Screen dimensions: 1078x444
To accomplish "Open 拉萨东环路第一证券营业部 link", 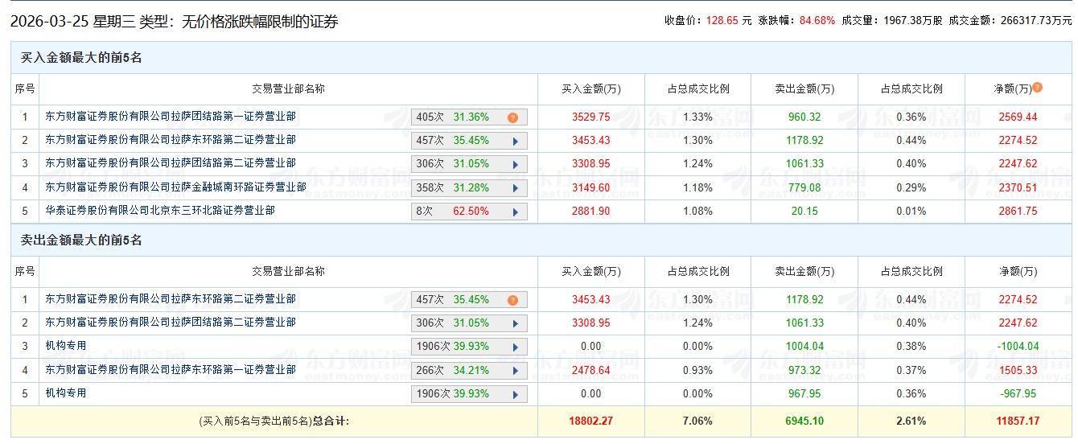I will [171, 370].
